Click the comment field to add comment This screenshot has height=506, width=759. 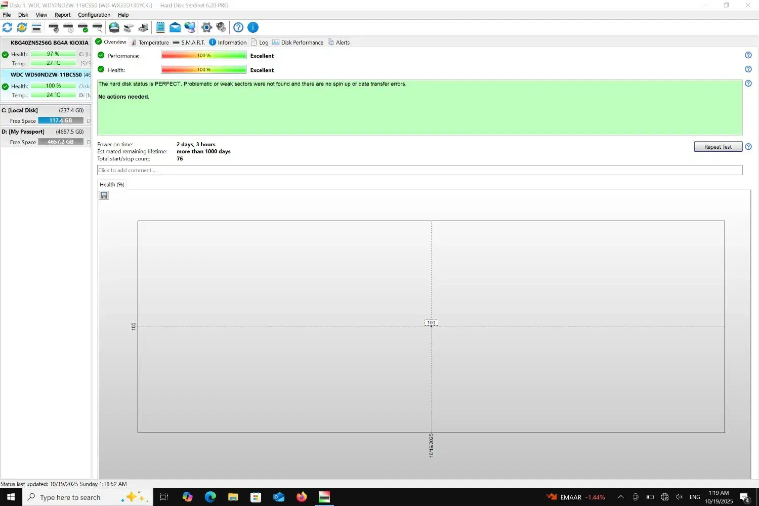click(x=419, y=170)
